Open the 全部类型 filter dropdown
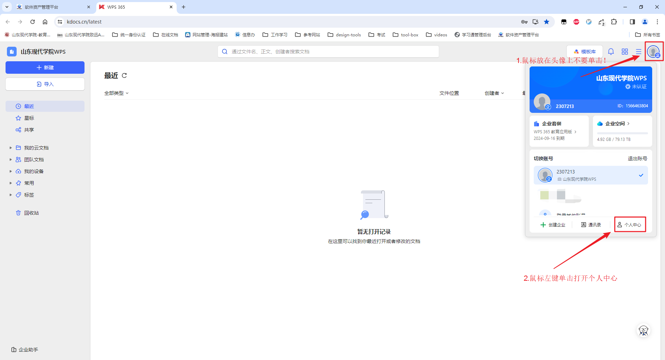This screenshot has width=665, height=360. coord(116,93)
